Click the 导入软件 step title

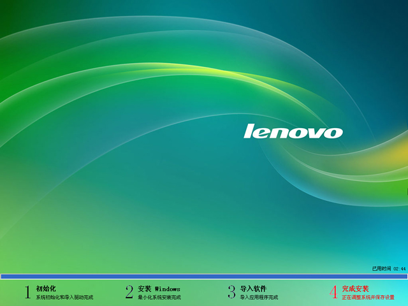pos(253,289)
